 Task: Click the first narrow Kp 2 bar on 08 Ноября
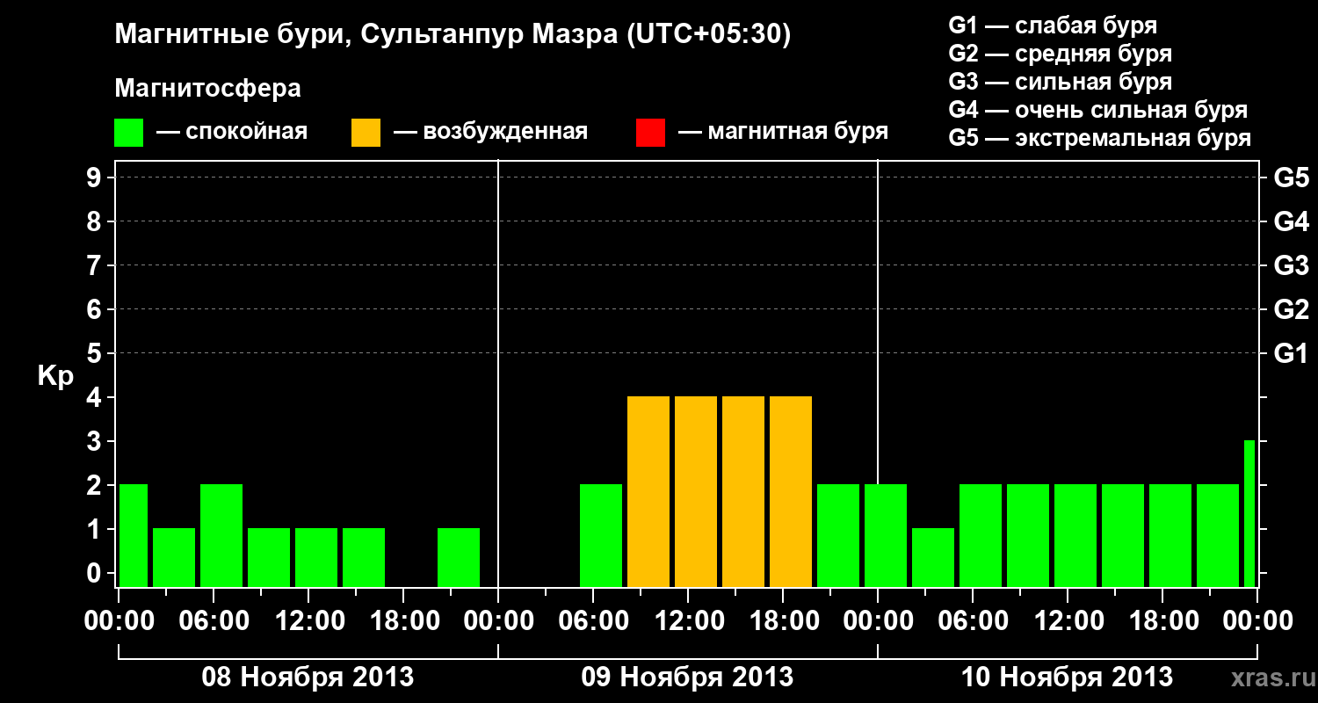134,535
